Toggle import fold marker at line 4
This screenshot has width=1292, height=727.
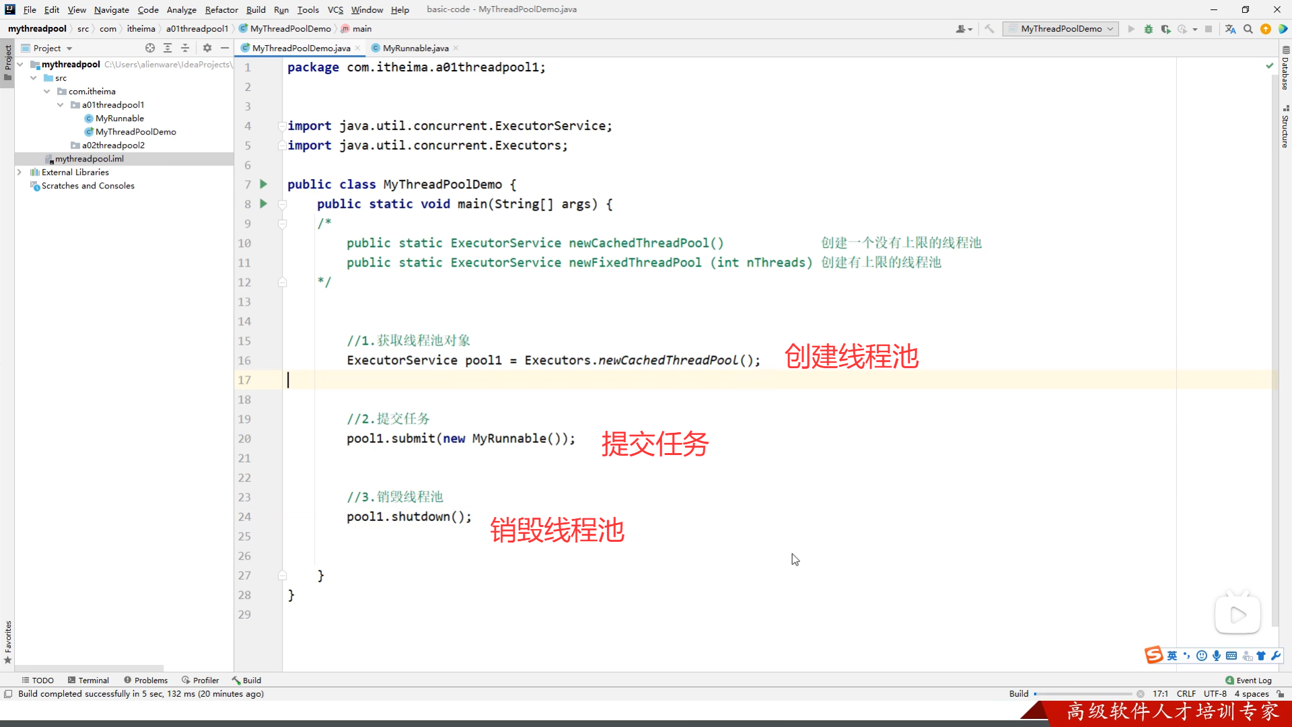pos(282,126)
